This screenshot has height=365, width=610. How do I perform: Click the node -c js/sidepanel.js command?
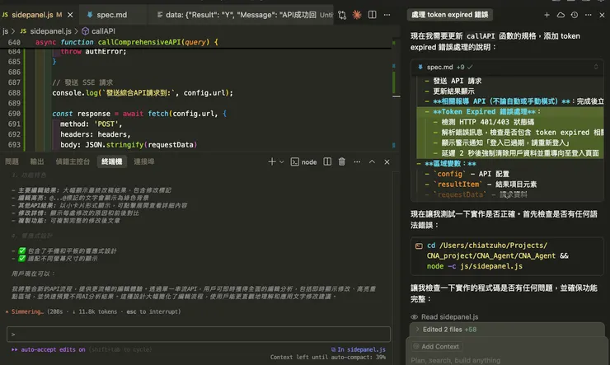tap(475, 266)
